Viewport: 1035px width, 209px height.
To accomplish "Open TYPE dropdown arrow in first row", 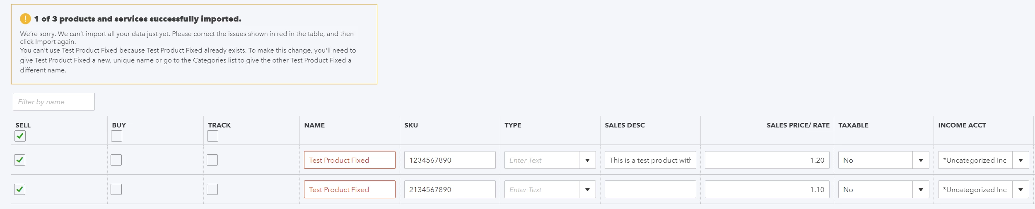I will (587, 160).
